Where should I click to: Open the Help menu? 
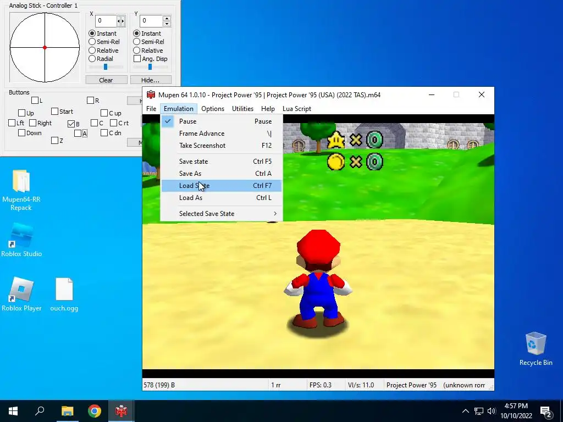pyautogui.click(x=268, y=109)
